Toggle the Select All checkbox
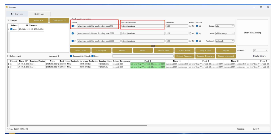Image resolution: width=278 pixels, height=140 pixels. coord(8,56)
